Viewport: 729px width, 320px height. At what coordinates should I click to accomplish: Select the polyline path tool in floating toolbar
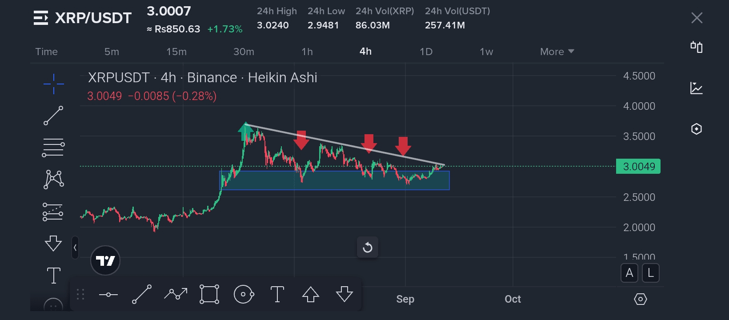tap(176, 294)
